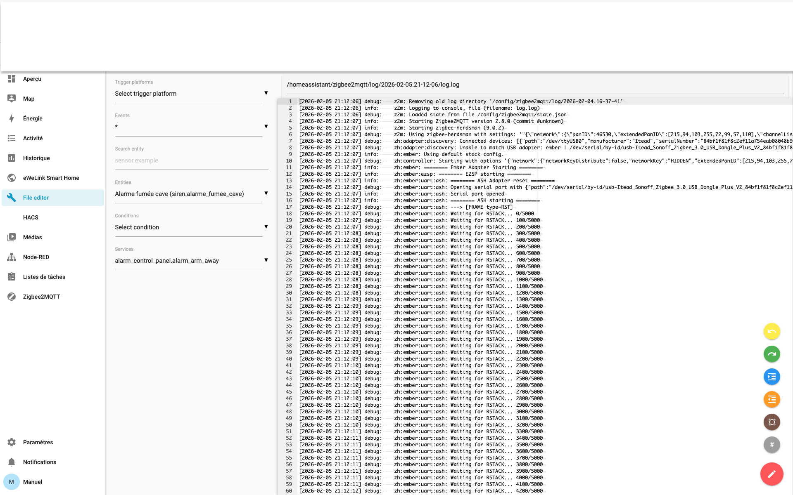
Task: Click the yellow undo floating button
Action: [772, 331]
